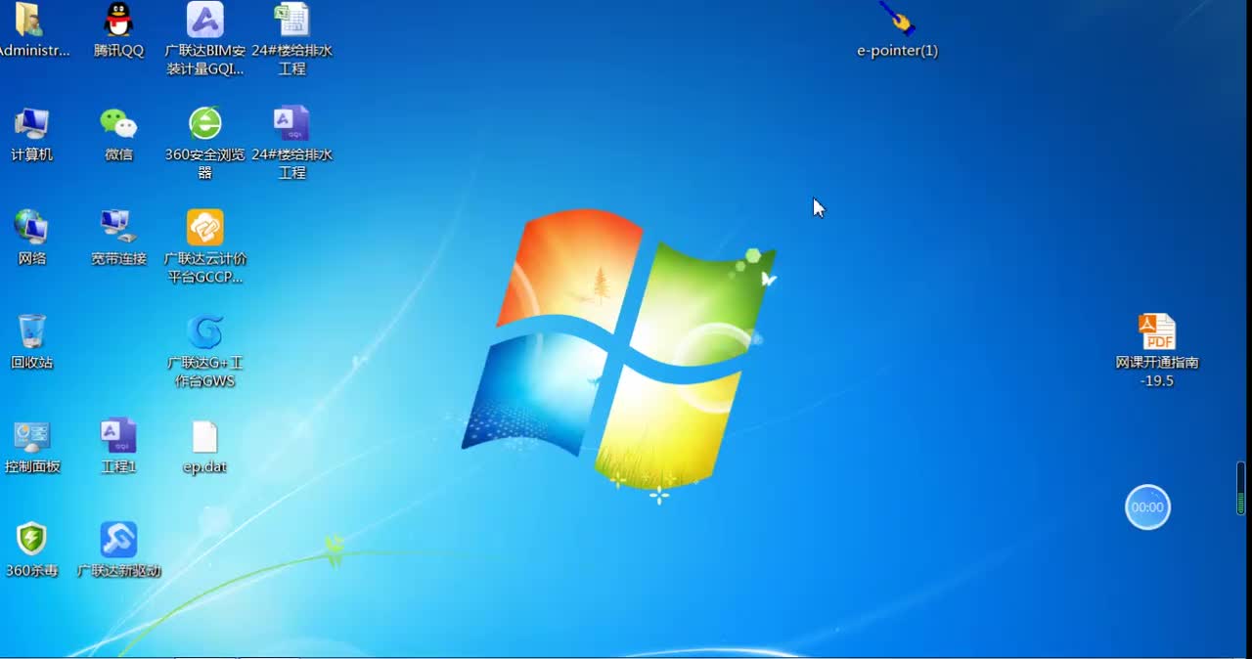
Task: Open the 回收站 recycle bin
Action: click(x=31, y=331)
